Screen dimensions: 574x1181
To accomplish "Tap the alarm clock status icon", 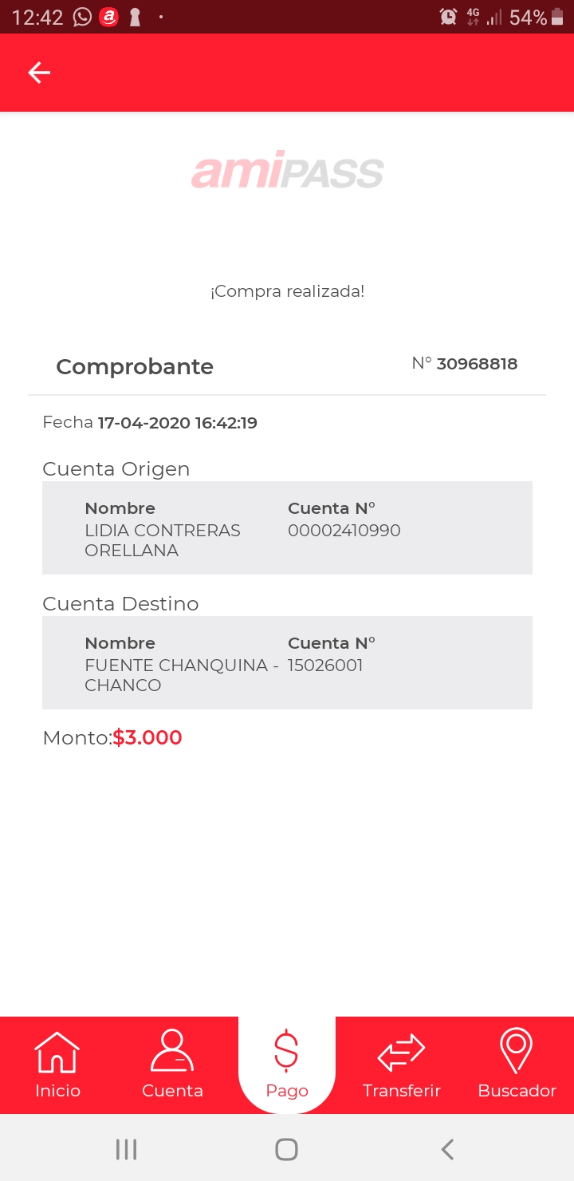I will [x=448, y=17].
